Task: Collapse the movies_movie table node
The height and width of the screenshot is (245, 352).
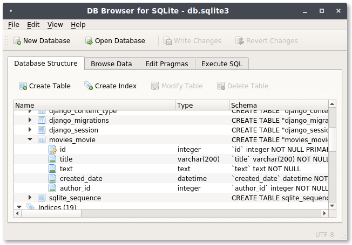Action: point(30,139)
